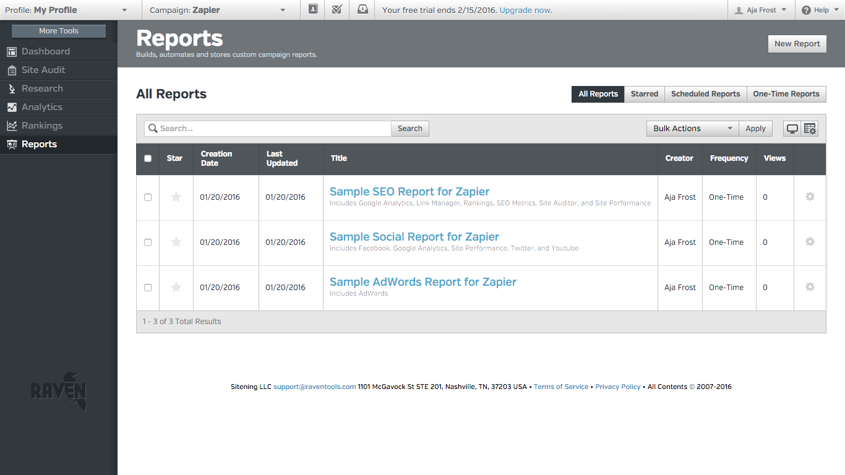Check the box for Sample SEO Report
Viewport: 845px width, 475px height.
click(148, 197)
